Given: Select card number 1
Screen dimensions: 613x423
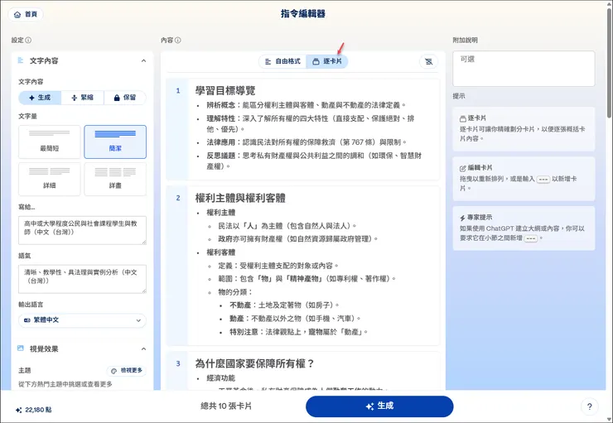Looking at the screenshot, I should point(178,91).
